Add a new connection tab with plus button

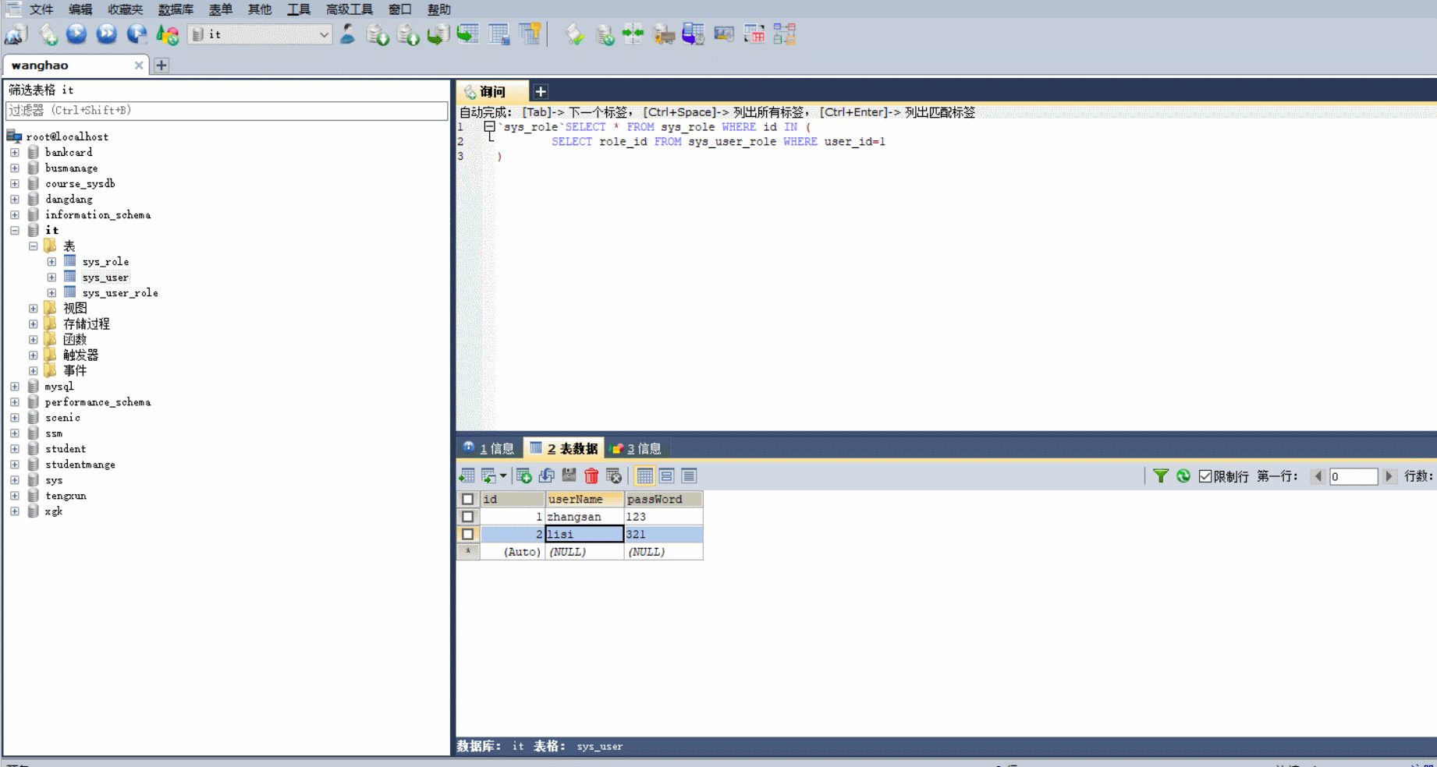coord(161,65)
